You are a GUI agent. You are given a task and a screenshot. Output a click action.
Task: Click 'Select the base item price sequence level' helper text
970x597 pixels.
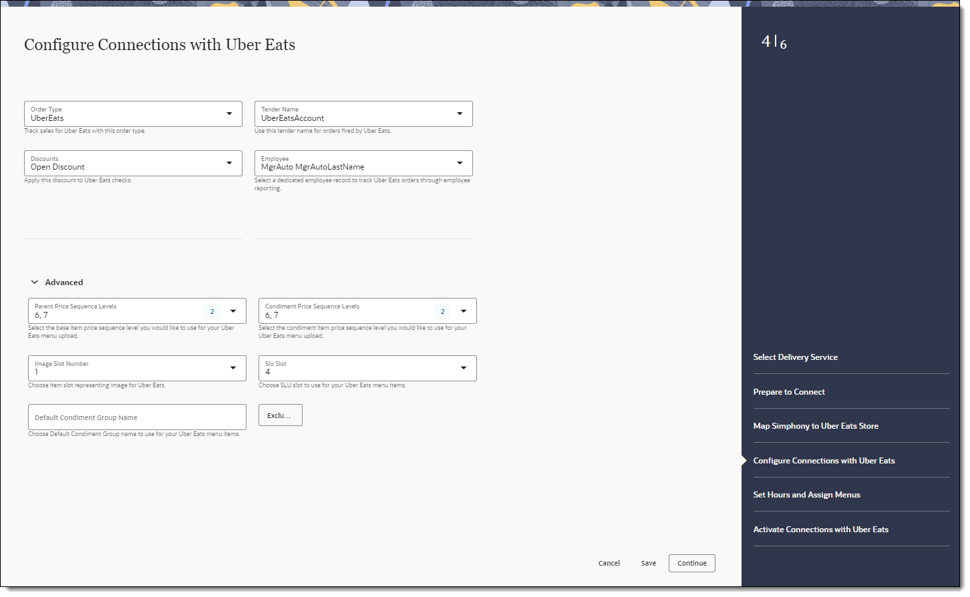pos(131,332)
